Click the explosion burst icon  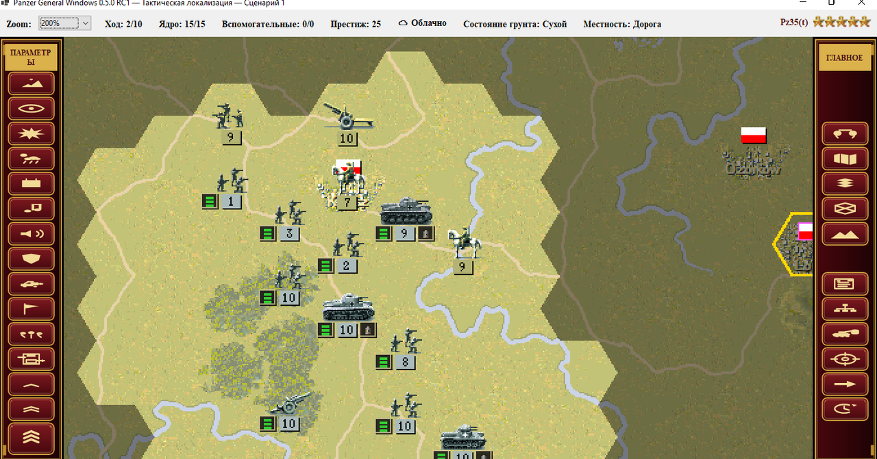click(x=31, y=133)
